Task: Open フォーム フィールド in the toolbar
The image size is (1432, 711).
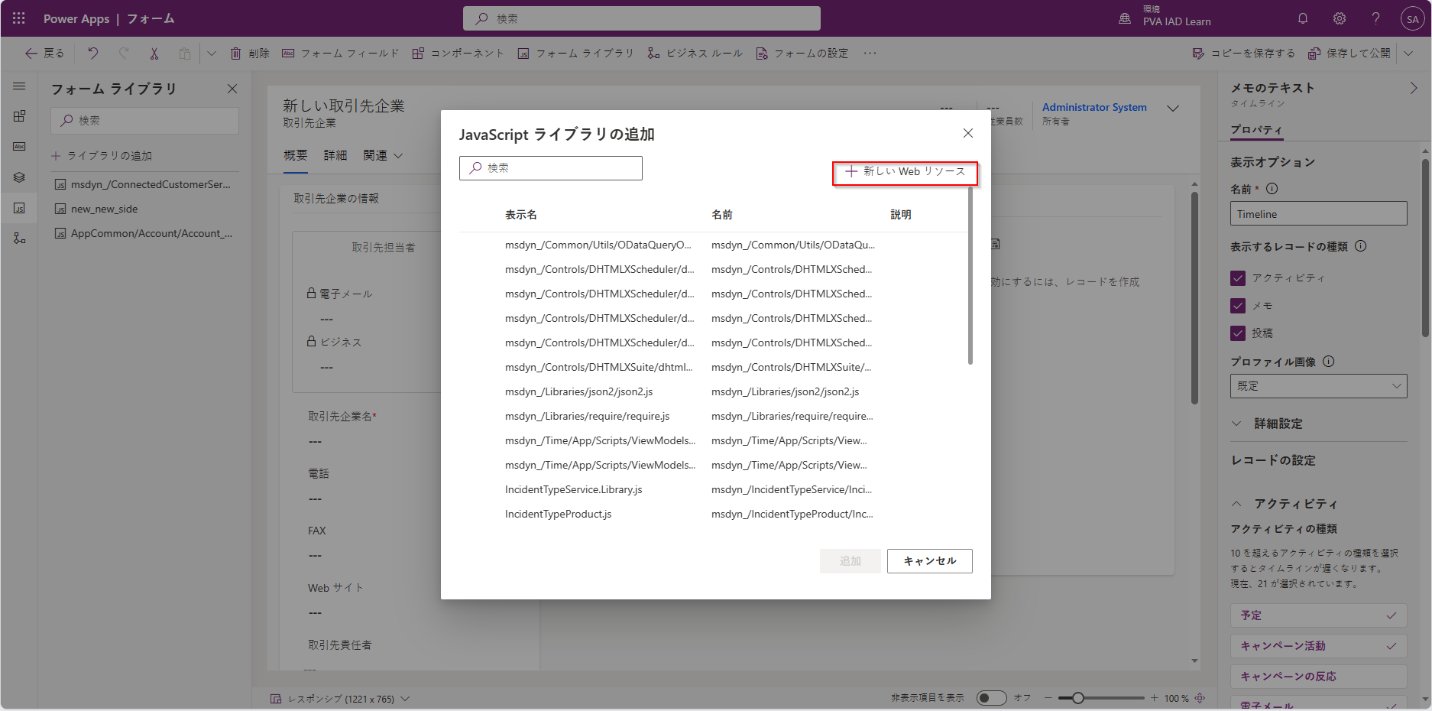Action: point(341,54)
